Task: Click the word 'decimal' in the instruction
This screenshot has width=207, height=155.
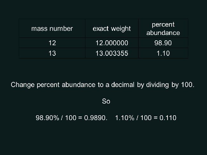Action: (x=123, y=85)
